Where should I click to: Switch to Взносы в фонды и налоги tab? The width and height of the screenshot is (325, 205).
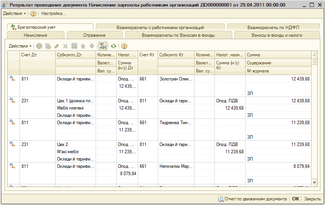click(x=277, y=35)
